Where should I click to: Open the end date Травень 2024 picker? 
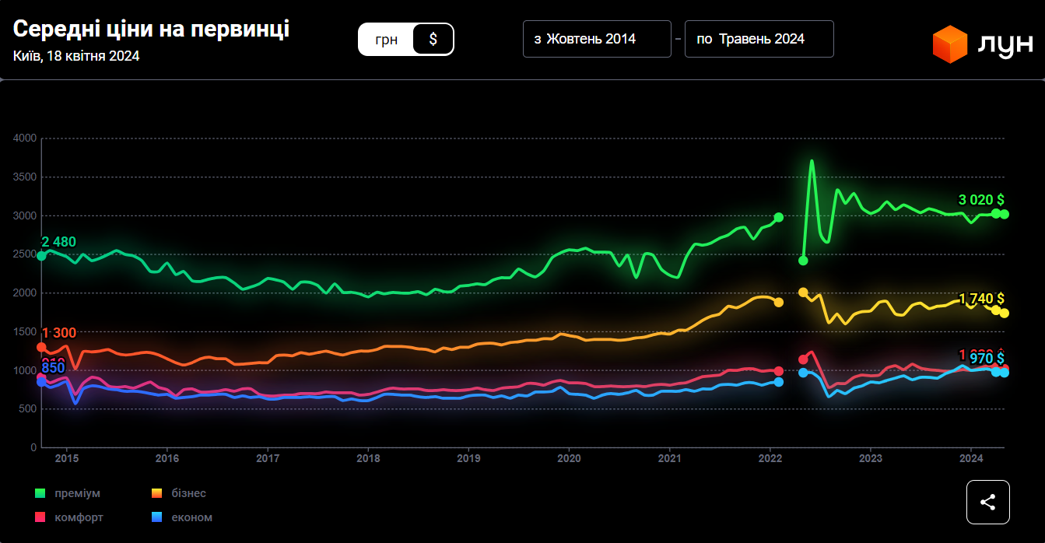point(759,39)
